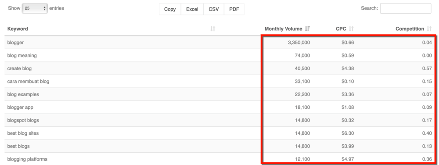439x165 pixels.
Task: Sort by the Monthly Volume sort icon
Action: (x=307, y=29)
